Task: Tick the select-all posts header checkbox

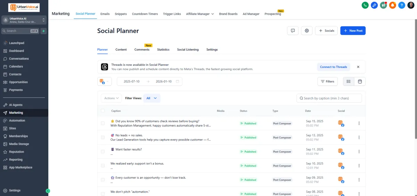Action: (x=103, y=111)
